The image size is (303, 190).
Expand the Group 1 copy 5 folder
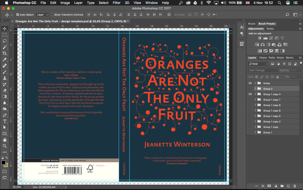pos(255,116)
